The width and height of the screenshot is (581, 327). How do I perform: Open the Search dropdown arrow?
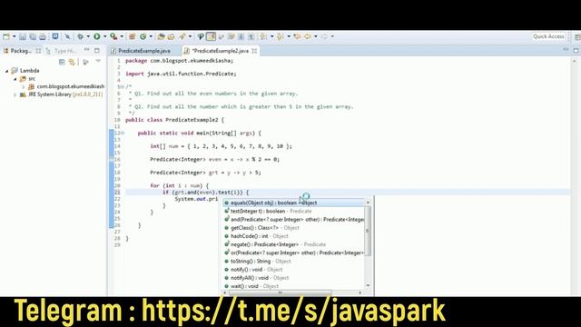click(190, 36)
